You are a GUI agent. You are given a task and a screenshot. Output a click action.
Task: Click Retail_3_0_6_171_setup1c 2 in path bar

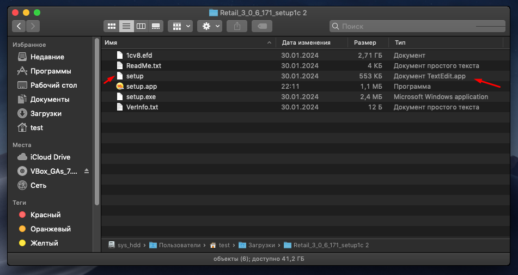click(x=327, y=245)
